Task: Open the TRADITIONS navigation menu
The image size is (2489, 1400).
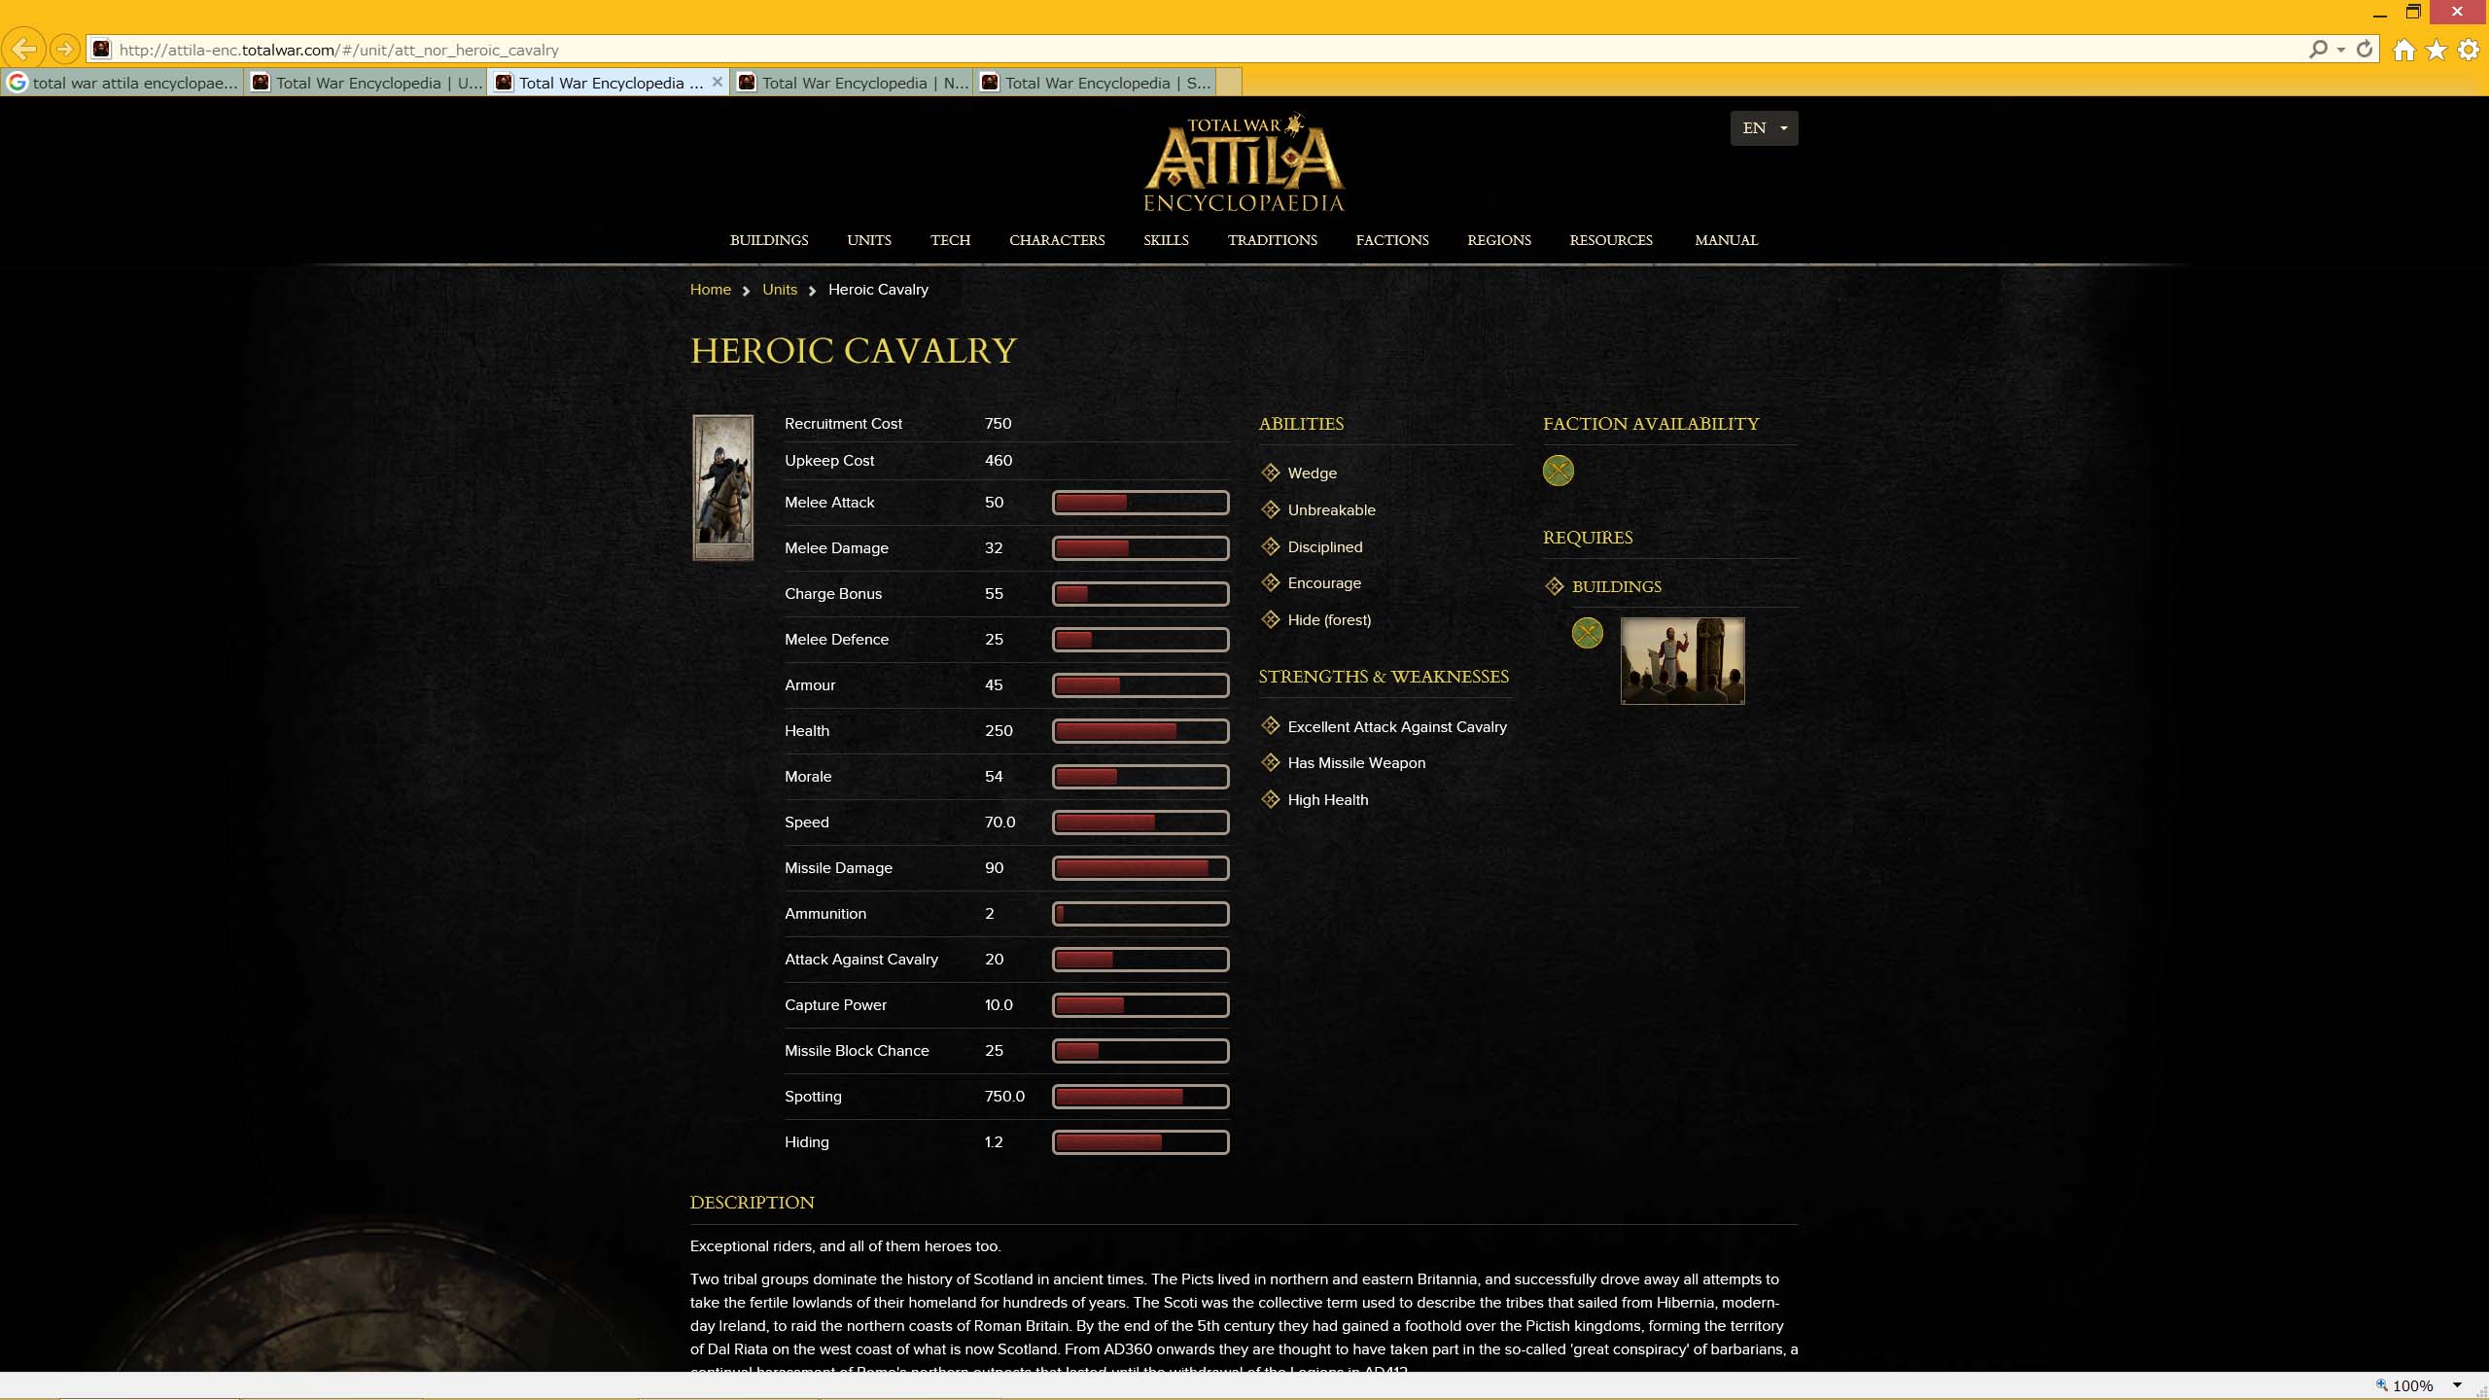Action: [1272, 240]
